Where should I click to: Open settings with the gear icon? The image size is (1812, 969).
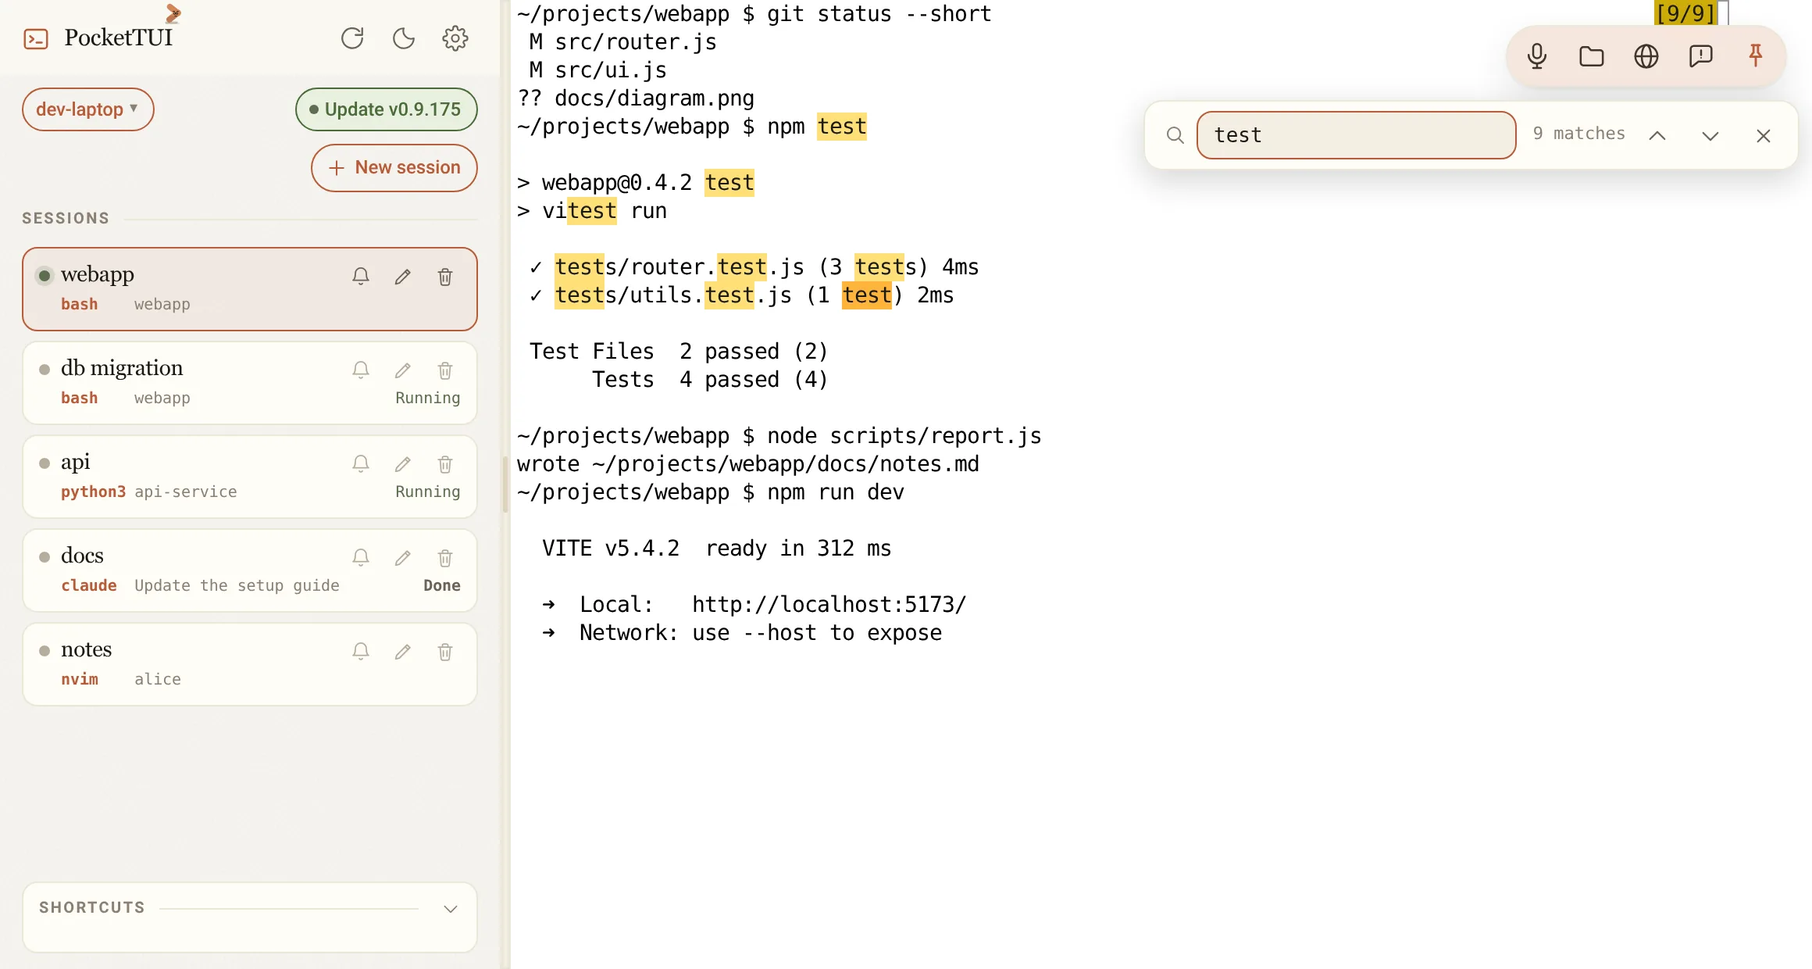click(455, 38)
